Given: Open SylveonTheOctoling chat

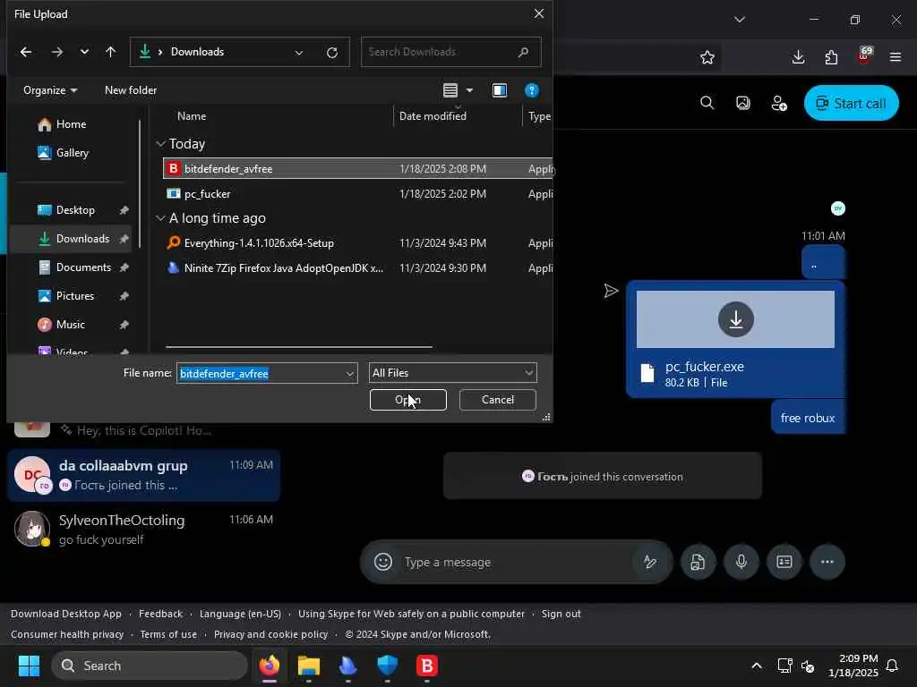Looking at the screenshot, I should pos(144,530).
